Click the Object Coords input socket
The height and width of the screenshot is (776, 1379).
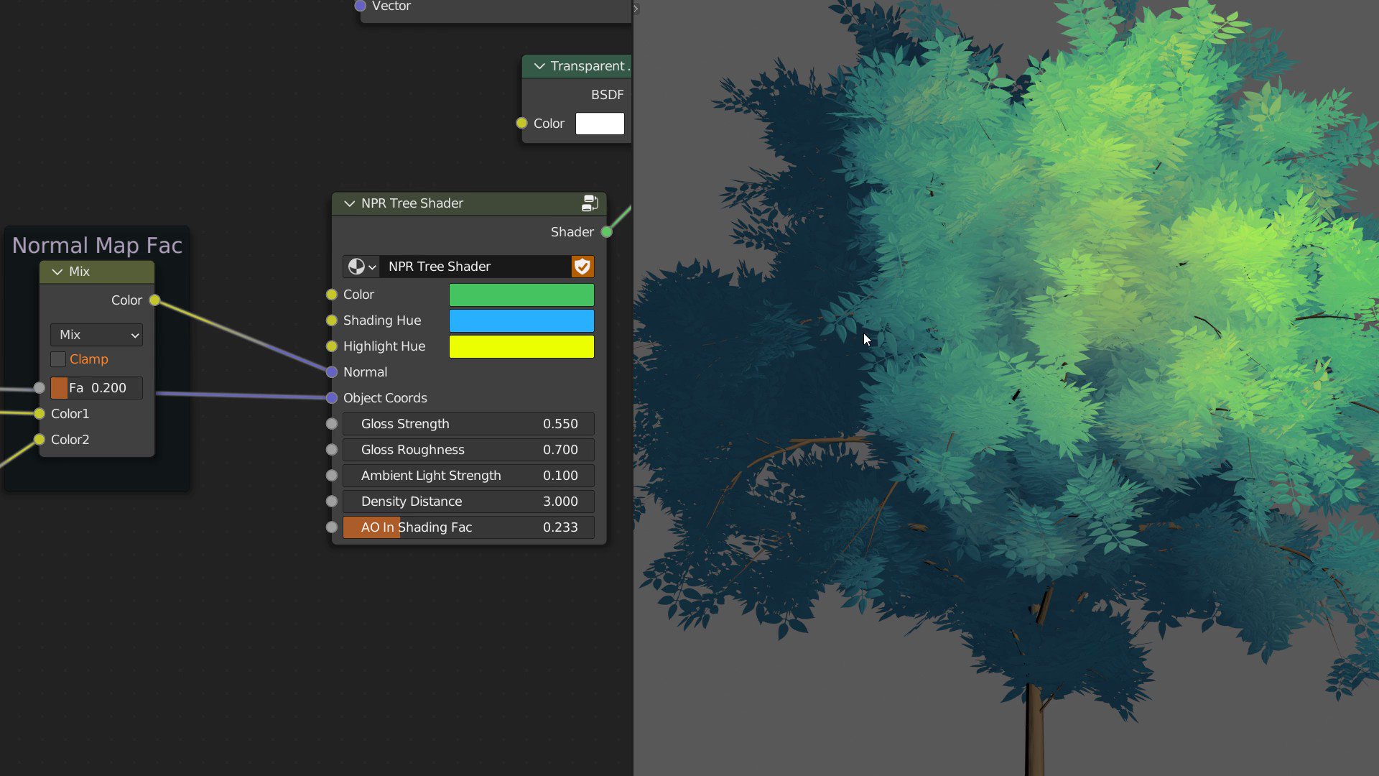pos(332,398)
